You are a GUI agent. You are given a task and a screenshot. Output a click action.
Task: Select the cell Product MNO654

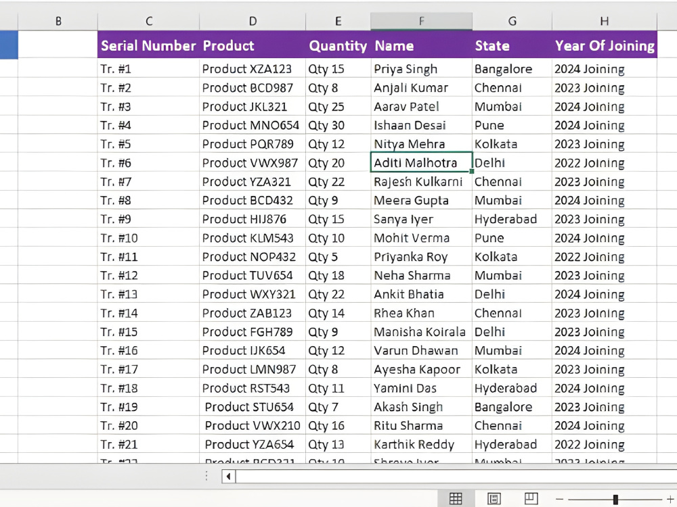click(x=253, y=125)
